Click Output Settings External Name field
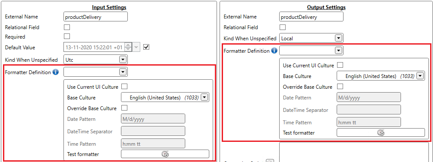 pos(311,17)
